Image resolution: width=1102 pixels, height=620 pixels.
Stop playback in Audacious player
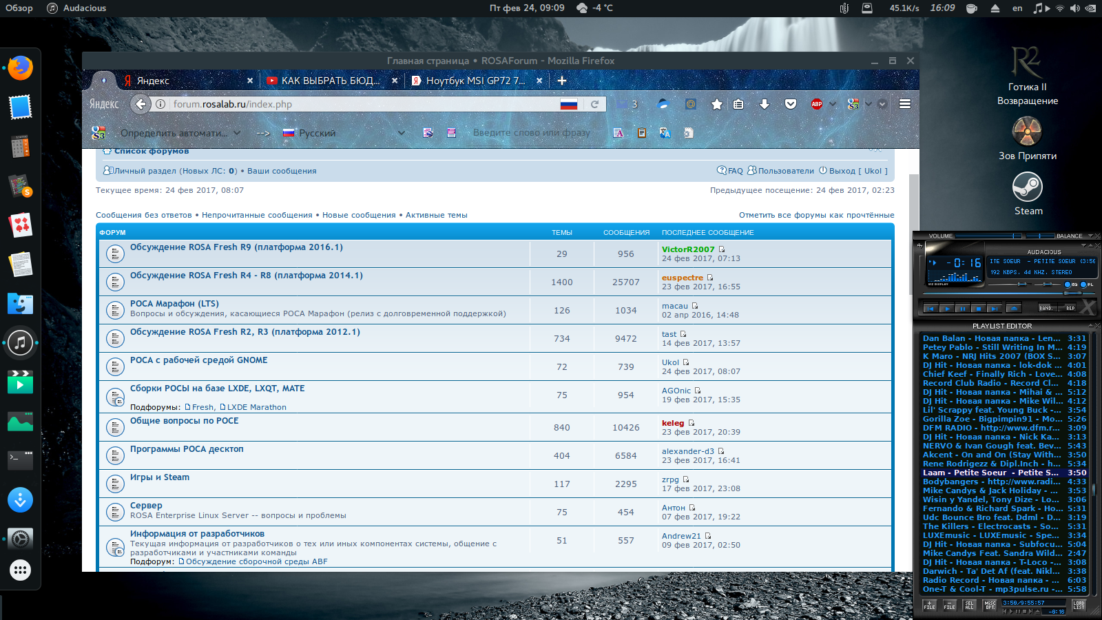(x=978, y=308)
